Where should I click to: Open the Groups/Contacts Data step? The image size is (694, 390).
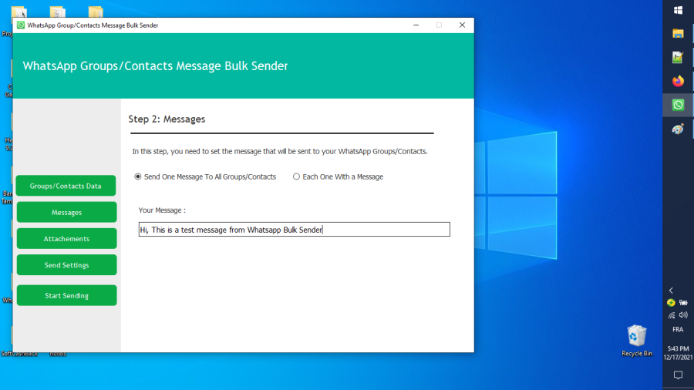click(66, 186)
